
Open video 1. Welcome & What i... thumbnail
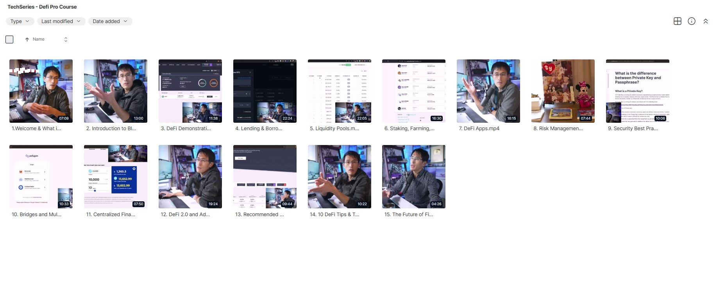coord(41,91)
